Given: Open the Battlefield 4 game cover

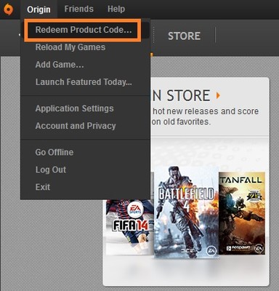Looking at the screenshot, I should tap(186, 212).
